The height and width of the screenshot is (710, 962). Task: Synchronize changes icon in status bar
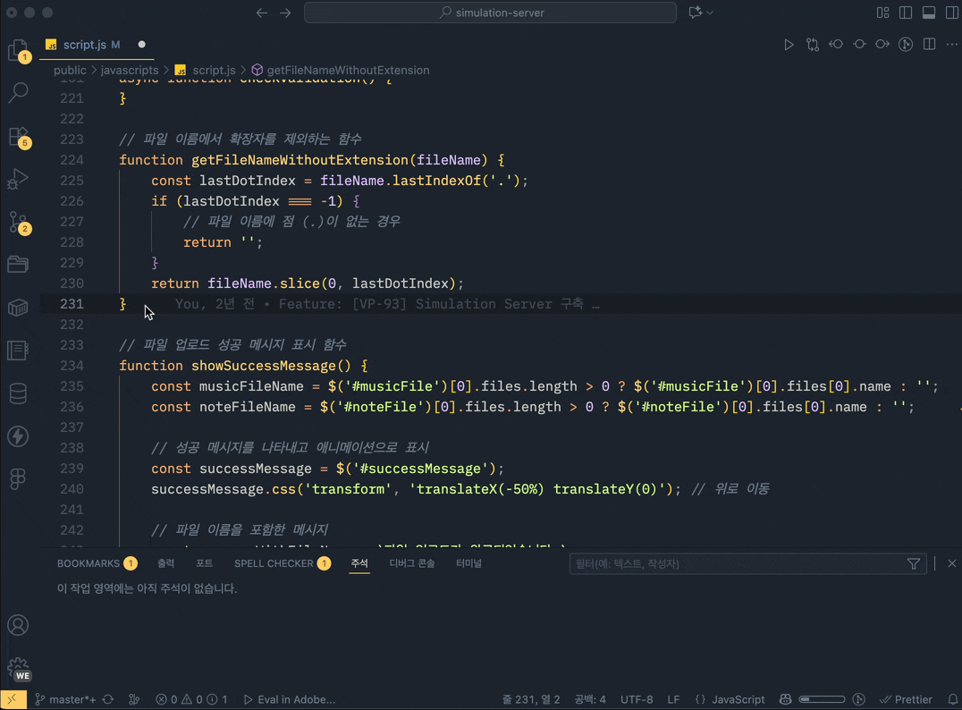pos(108,699)
